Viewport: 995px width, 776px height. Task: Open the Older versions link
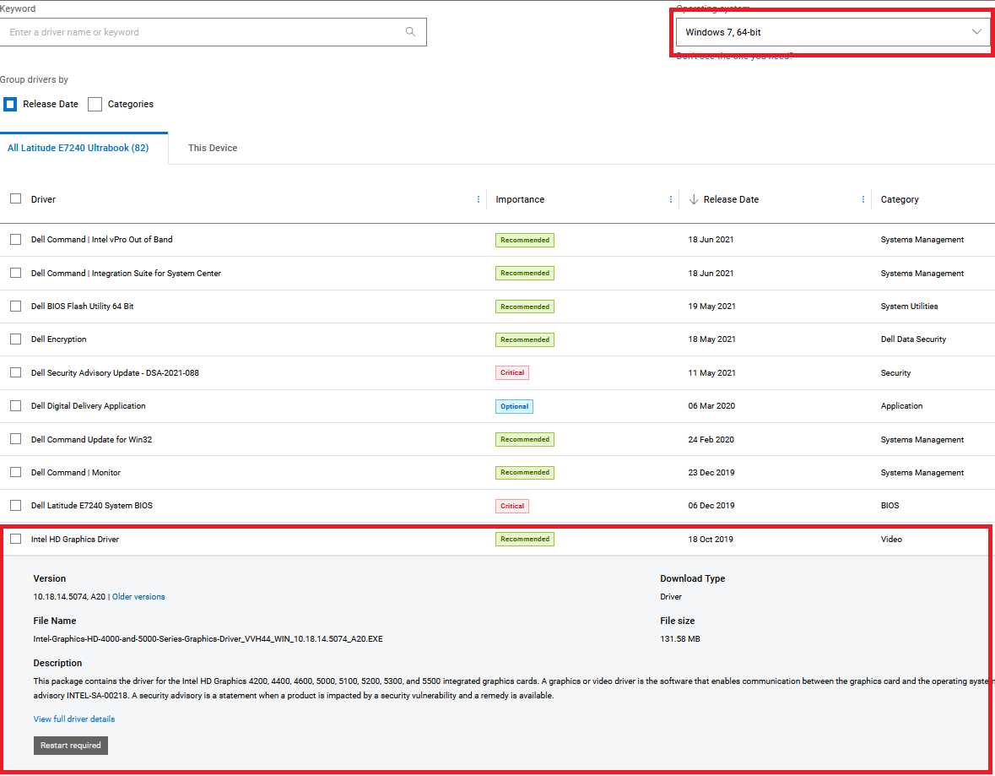pyautogui.click(x=138, y=597)
